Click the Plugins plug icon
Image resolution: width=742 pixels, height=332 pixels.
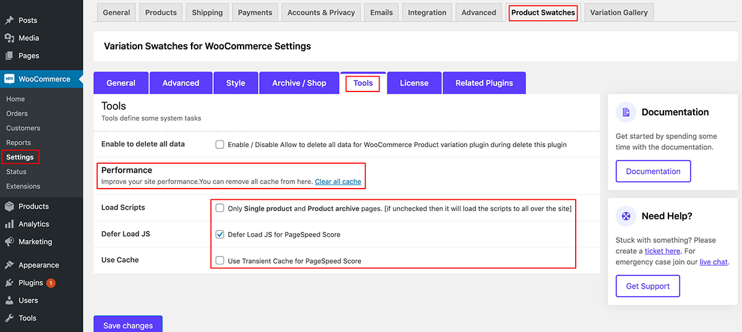(9, 283)
